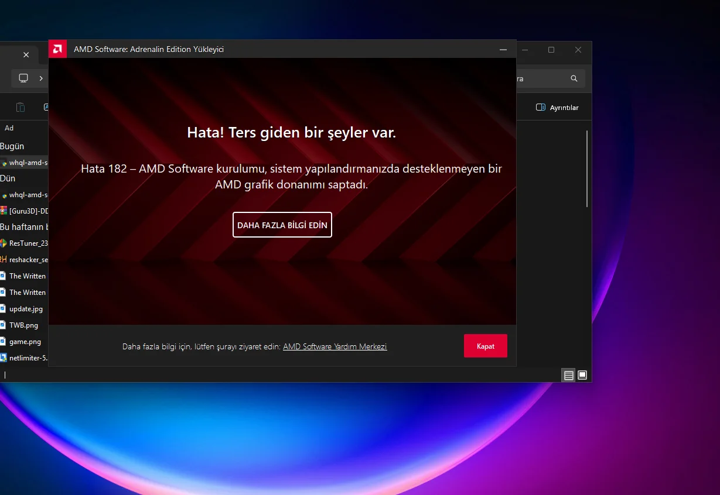Switch to large thumbnails view icon in status bar
This screenshot has height=495, width=720.
[582, 376]
